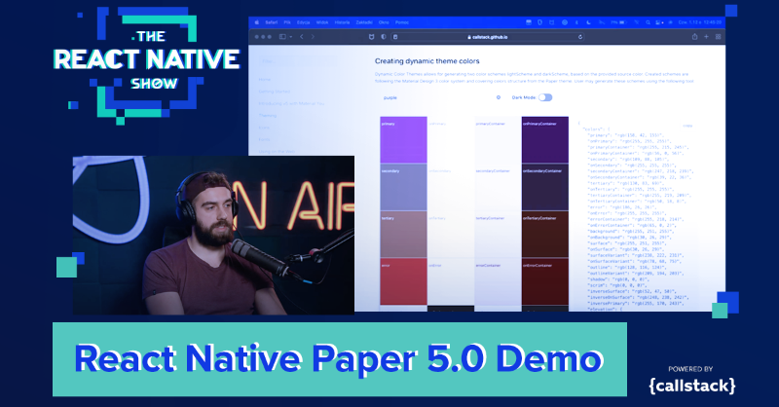Screen dimensions: 779x407
Task: Click the onTertiaryContainer swatch
Action: (545, 235)
